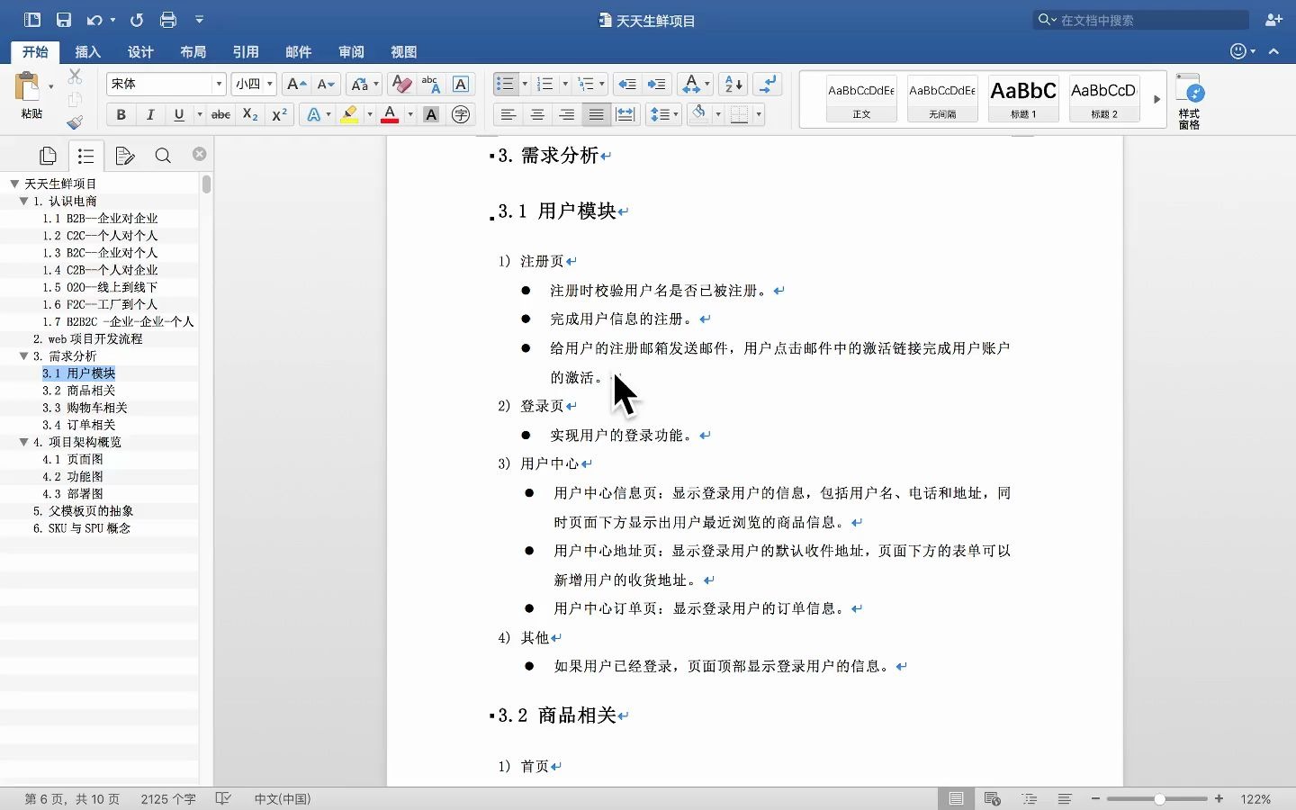Viewport: 1296px width, 810px height.
Task: Center align text
Action: point(537,114)
